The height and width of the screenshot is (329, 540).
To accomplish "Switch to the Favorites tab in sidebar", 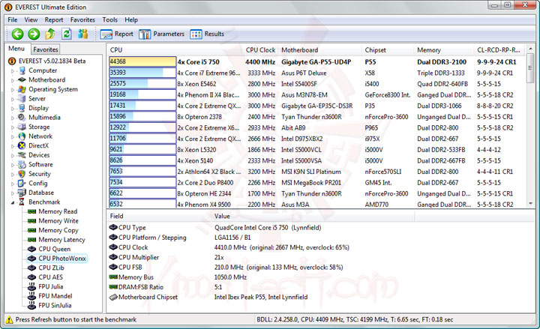I will (x=46, y=49).
